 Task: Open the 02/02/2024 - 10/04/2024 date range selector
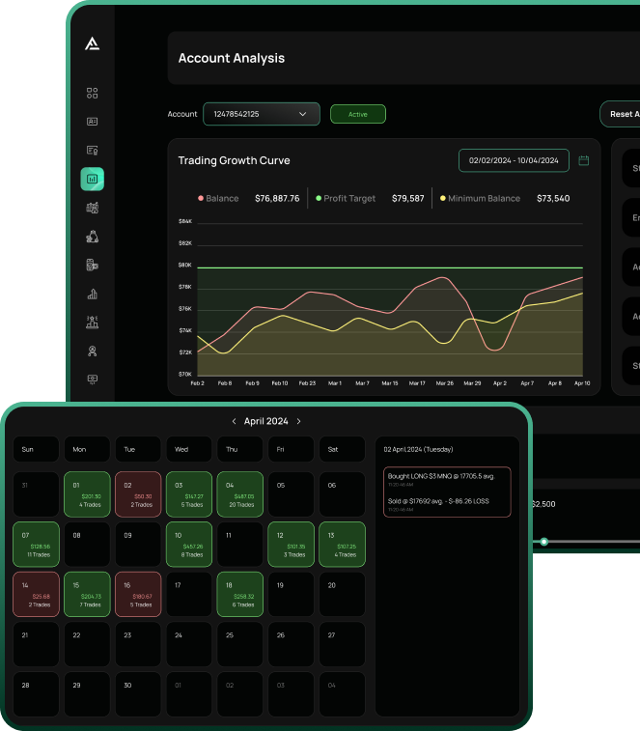[513, 161]
